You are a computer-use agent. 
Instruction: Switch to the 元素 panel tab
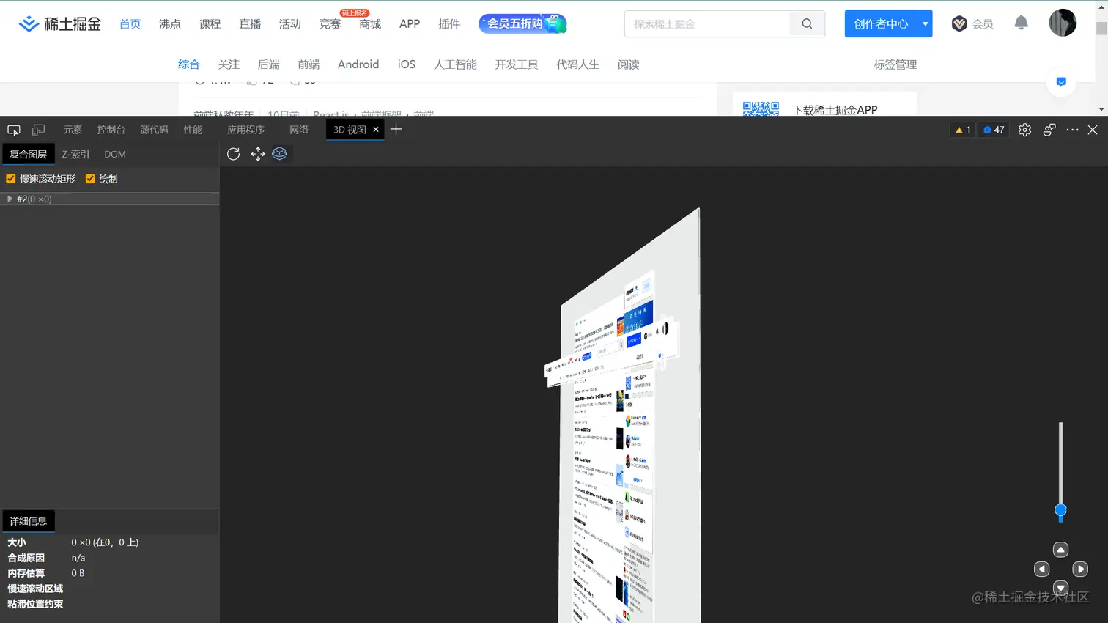point(72,129)
